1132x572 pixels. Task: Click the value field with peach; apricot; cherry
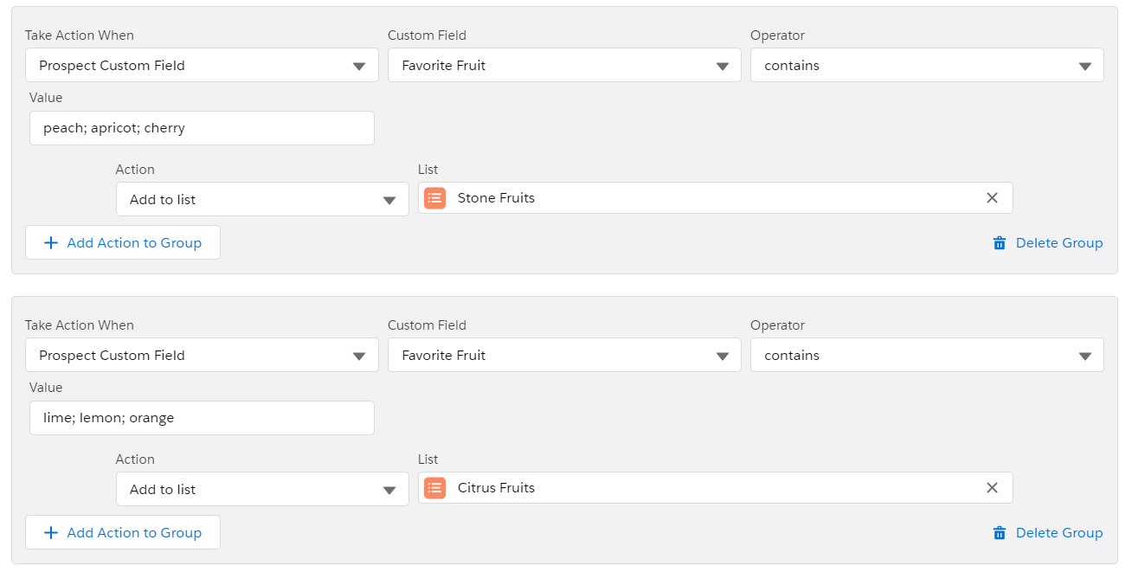(202, 128)
